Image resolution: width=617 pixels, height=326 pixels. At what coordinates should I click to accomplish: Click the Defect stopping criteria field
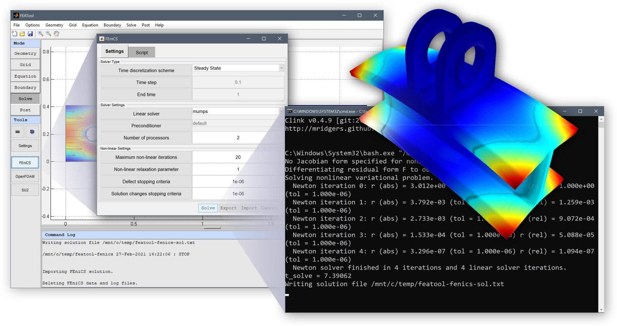238,182
